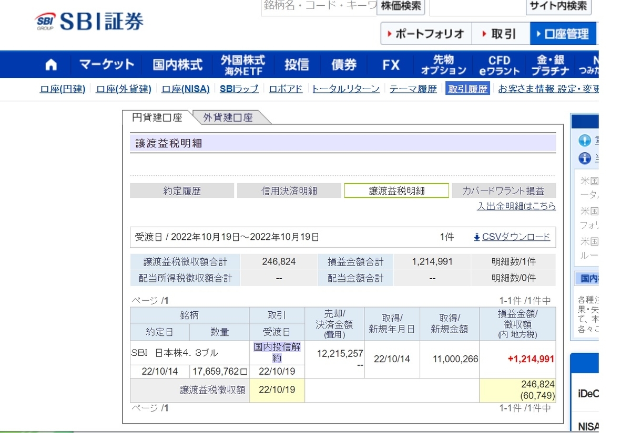Viewport: 631px width, 433px height.
Task: Focus the 銘柄名・コード search field
Action: [319, 7]
